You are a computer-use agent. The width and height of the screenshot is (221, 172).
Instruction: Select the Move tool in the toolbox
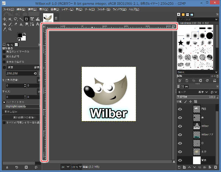pyautogui.click(x=4, y=18)
